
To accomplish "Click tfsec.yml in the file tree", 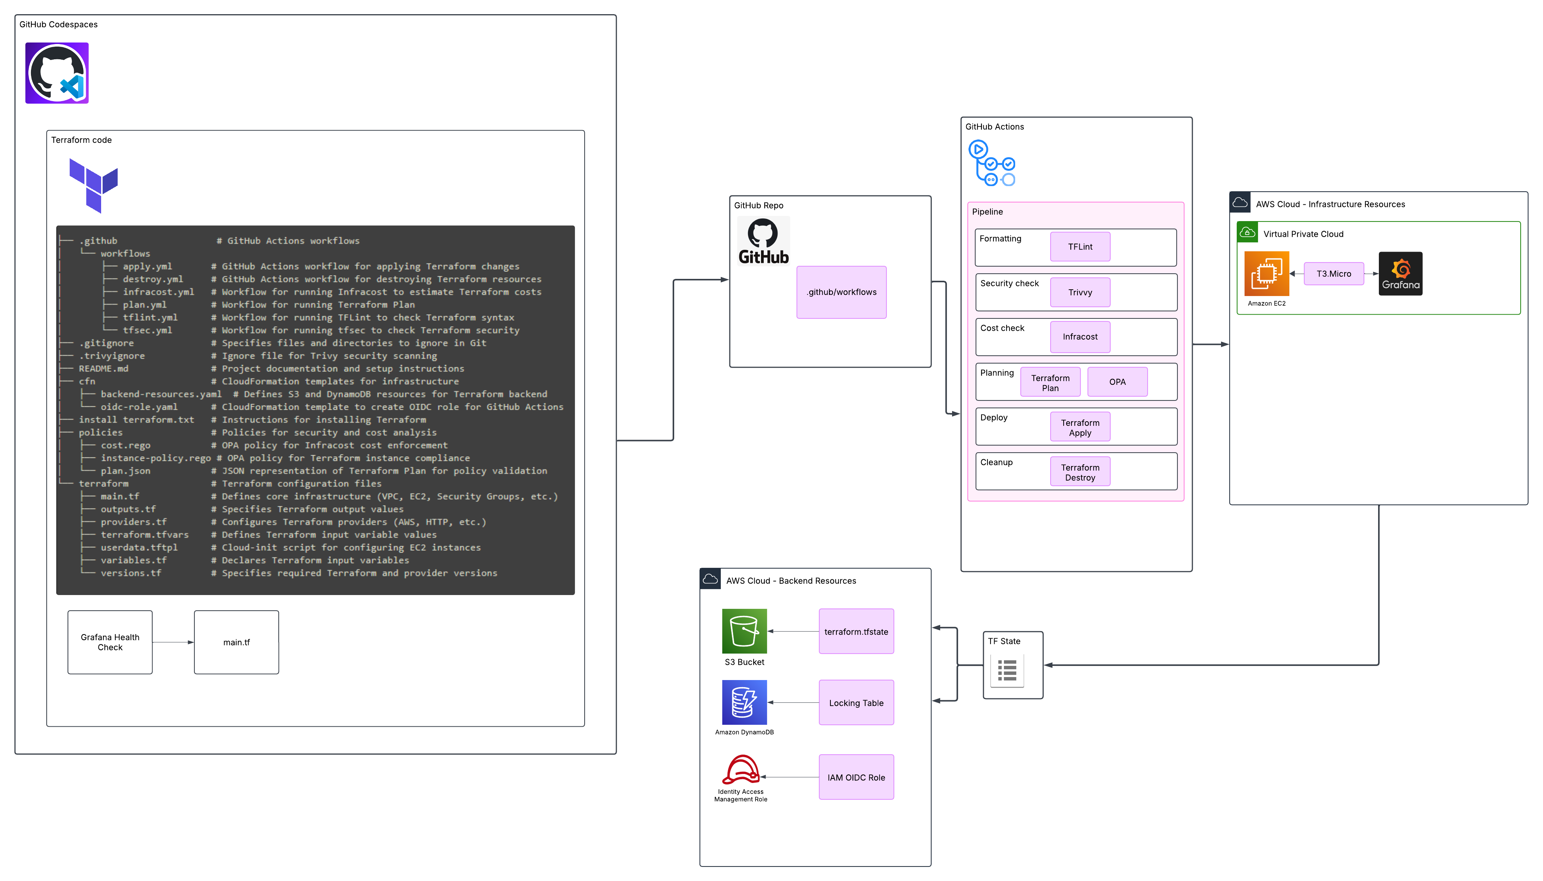I will 147,330.
